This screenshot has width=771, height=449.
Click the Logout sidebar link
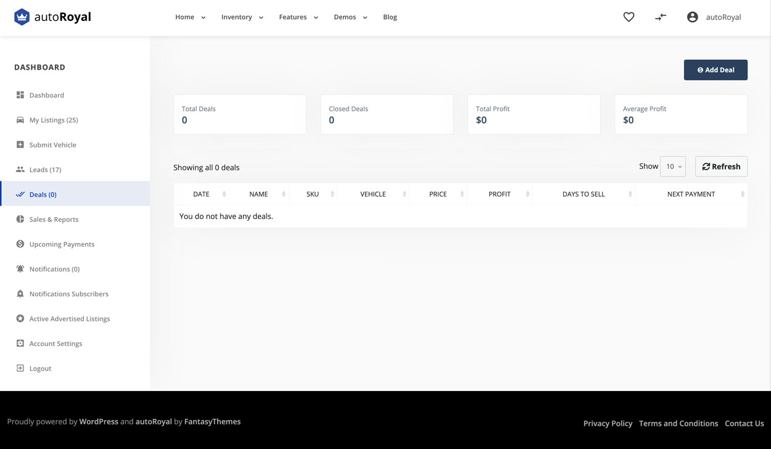coord(40,369)
